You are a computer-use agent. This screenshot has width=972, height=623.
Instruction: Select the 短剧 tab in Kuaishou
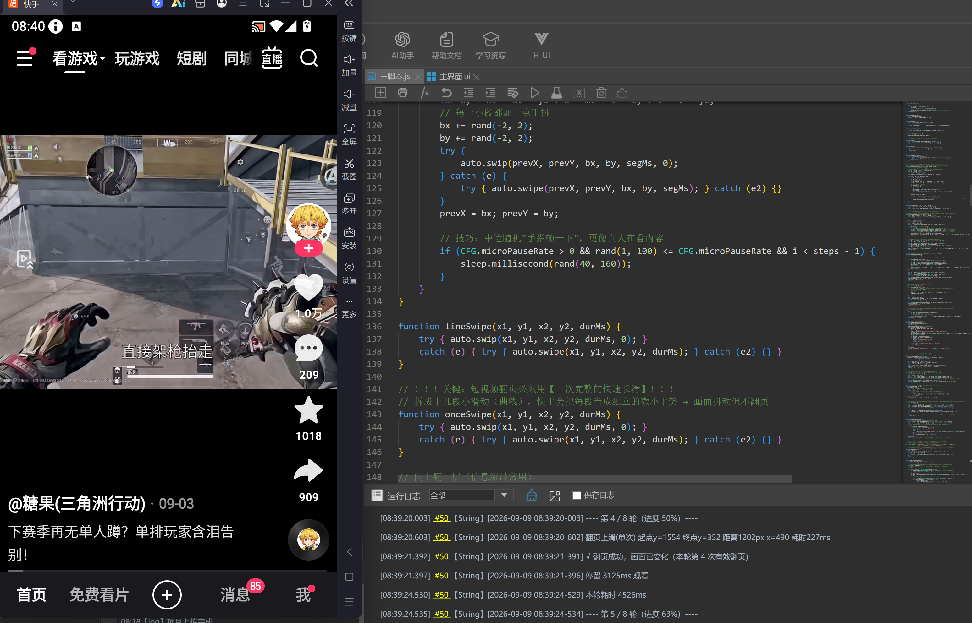click(x=191, y=59)
